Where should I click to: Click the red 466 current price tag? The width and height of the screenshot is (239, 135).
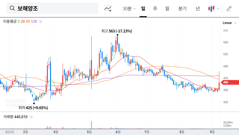coord(230,82)
